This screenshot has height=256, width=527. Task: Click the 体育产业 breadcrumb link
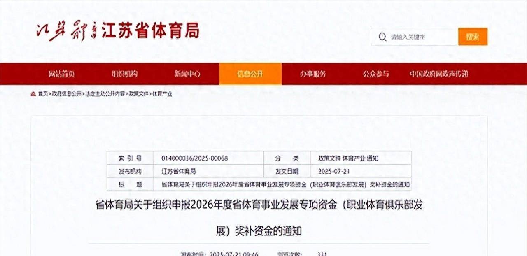click(x=162, y=94)
